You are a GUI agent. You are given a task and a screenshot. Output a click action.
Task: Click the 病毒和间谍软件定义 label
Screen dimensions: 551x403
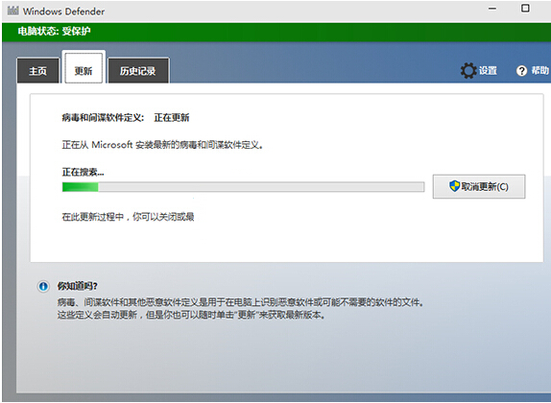[x=103, y=118]
